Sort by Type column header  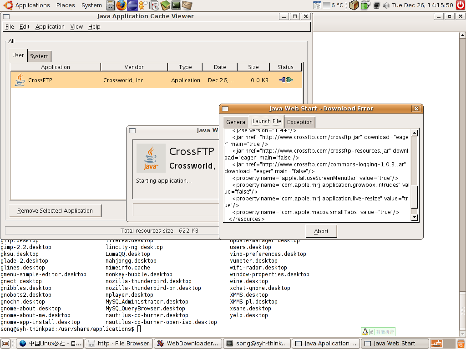[x=185, y=67]
